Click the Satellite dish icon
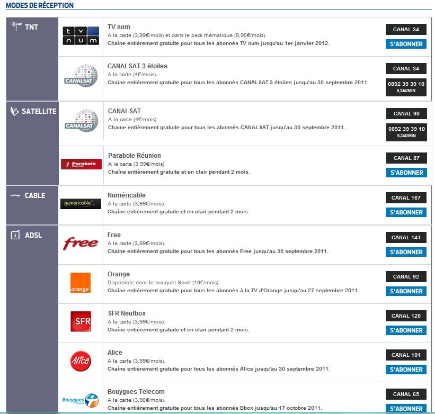Viewport: 435px width, 414px height. pos(14,111)
